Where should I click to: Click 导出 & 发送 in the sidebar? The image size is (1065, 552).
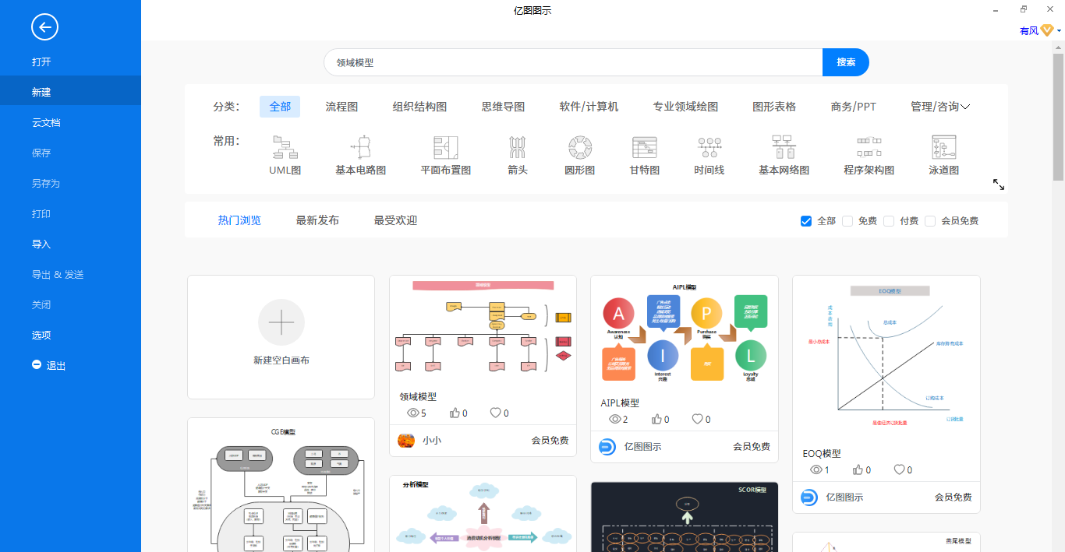[70, 274]
